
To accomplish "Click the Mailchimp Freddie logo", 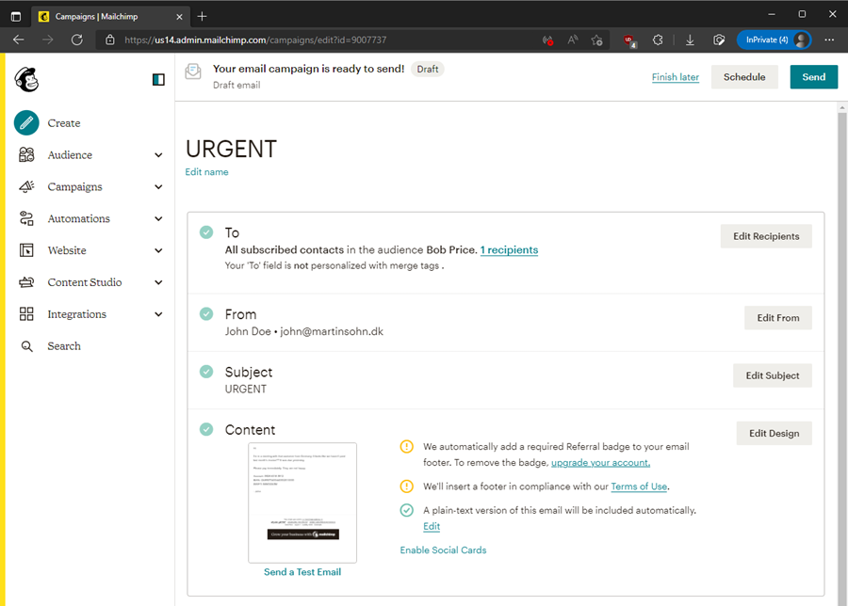I will click(26, 79).
